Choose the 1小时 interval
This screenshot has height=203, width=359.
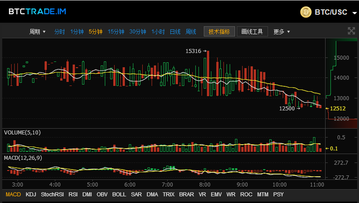pyautogui.click(x=158, y=32)
